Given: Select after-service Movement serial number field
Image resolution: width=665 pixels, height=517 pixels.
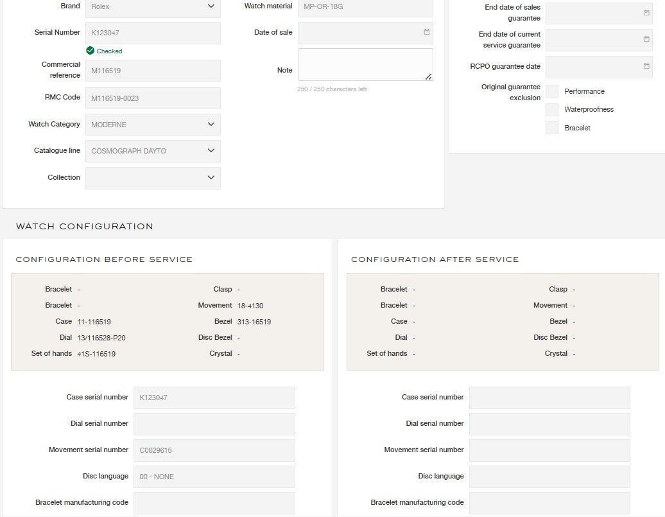Looking at the screenshot, I should click(x=549, y=450).
